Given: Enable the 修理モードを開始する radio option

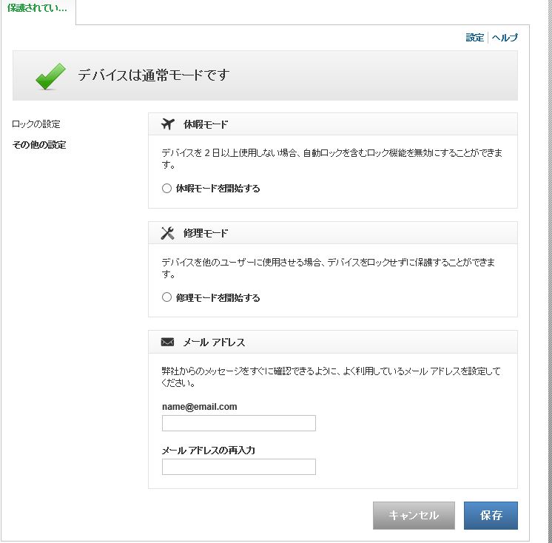Looking at the screenshot, I should [x=166, y=298].
